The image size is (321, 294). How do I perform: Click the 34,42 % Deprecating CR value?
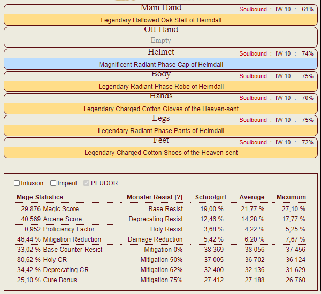click(29, 270)
